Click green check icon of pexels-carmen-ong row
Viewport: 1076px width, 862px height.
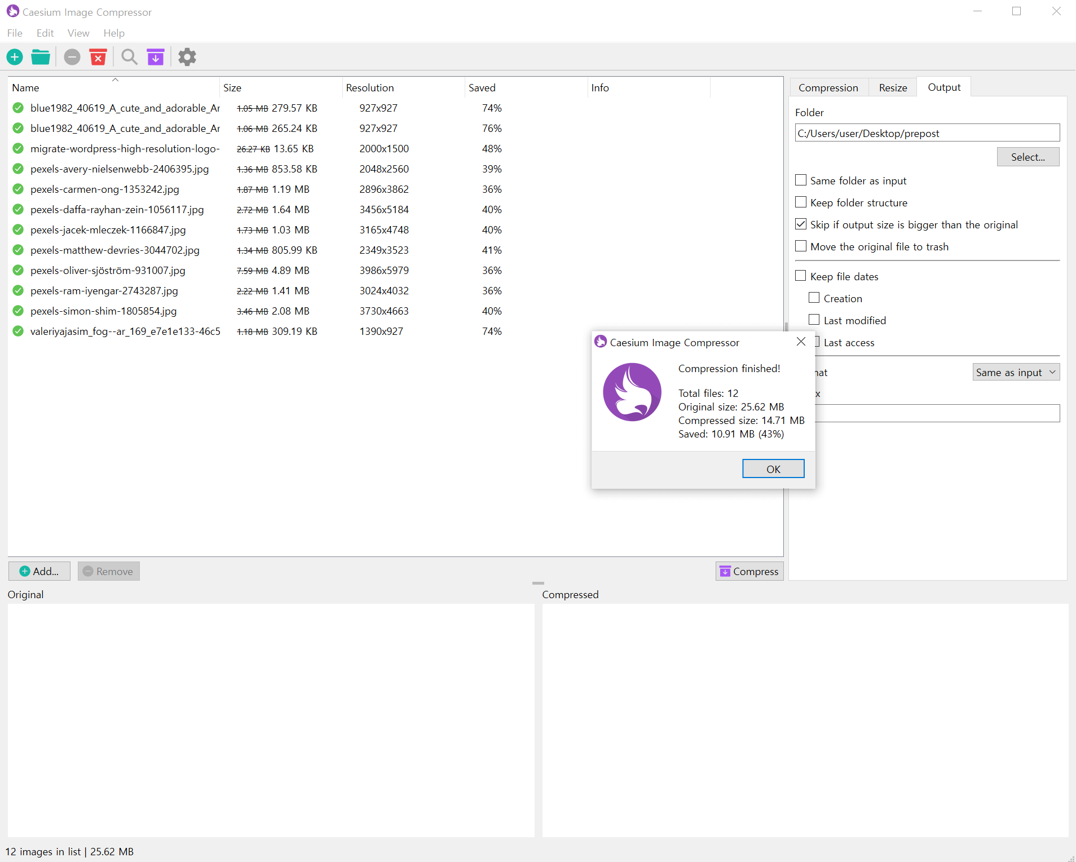[x=18, y=189]
